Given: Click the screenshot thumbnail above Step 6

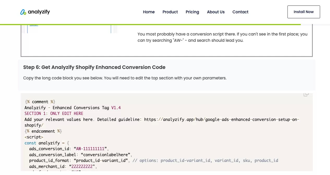Looking at the screenshot, I should pyautogui.click(x=69, y=29).
